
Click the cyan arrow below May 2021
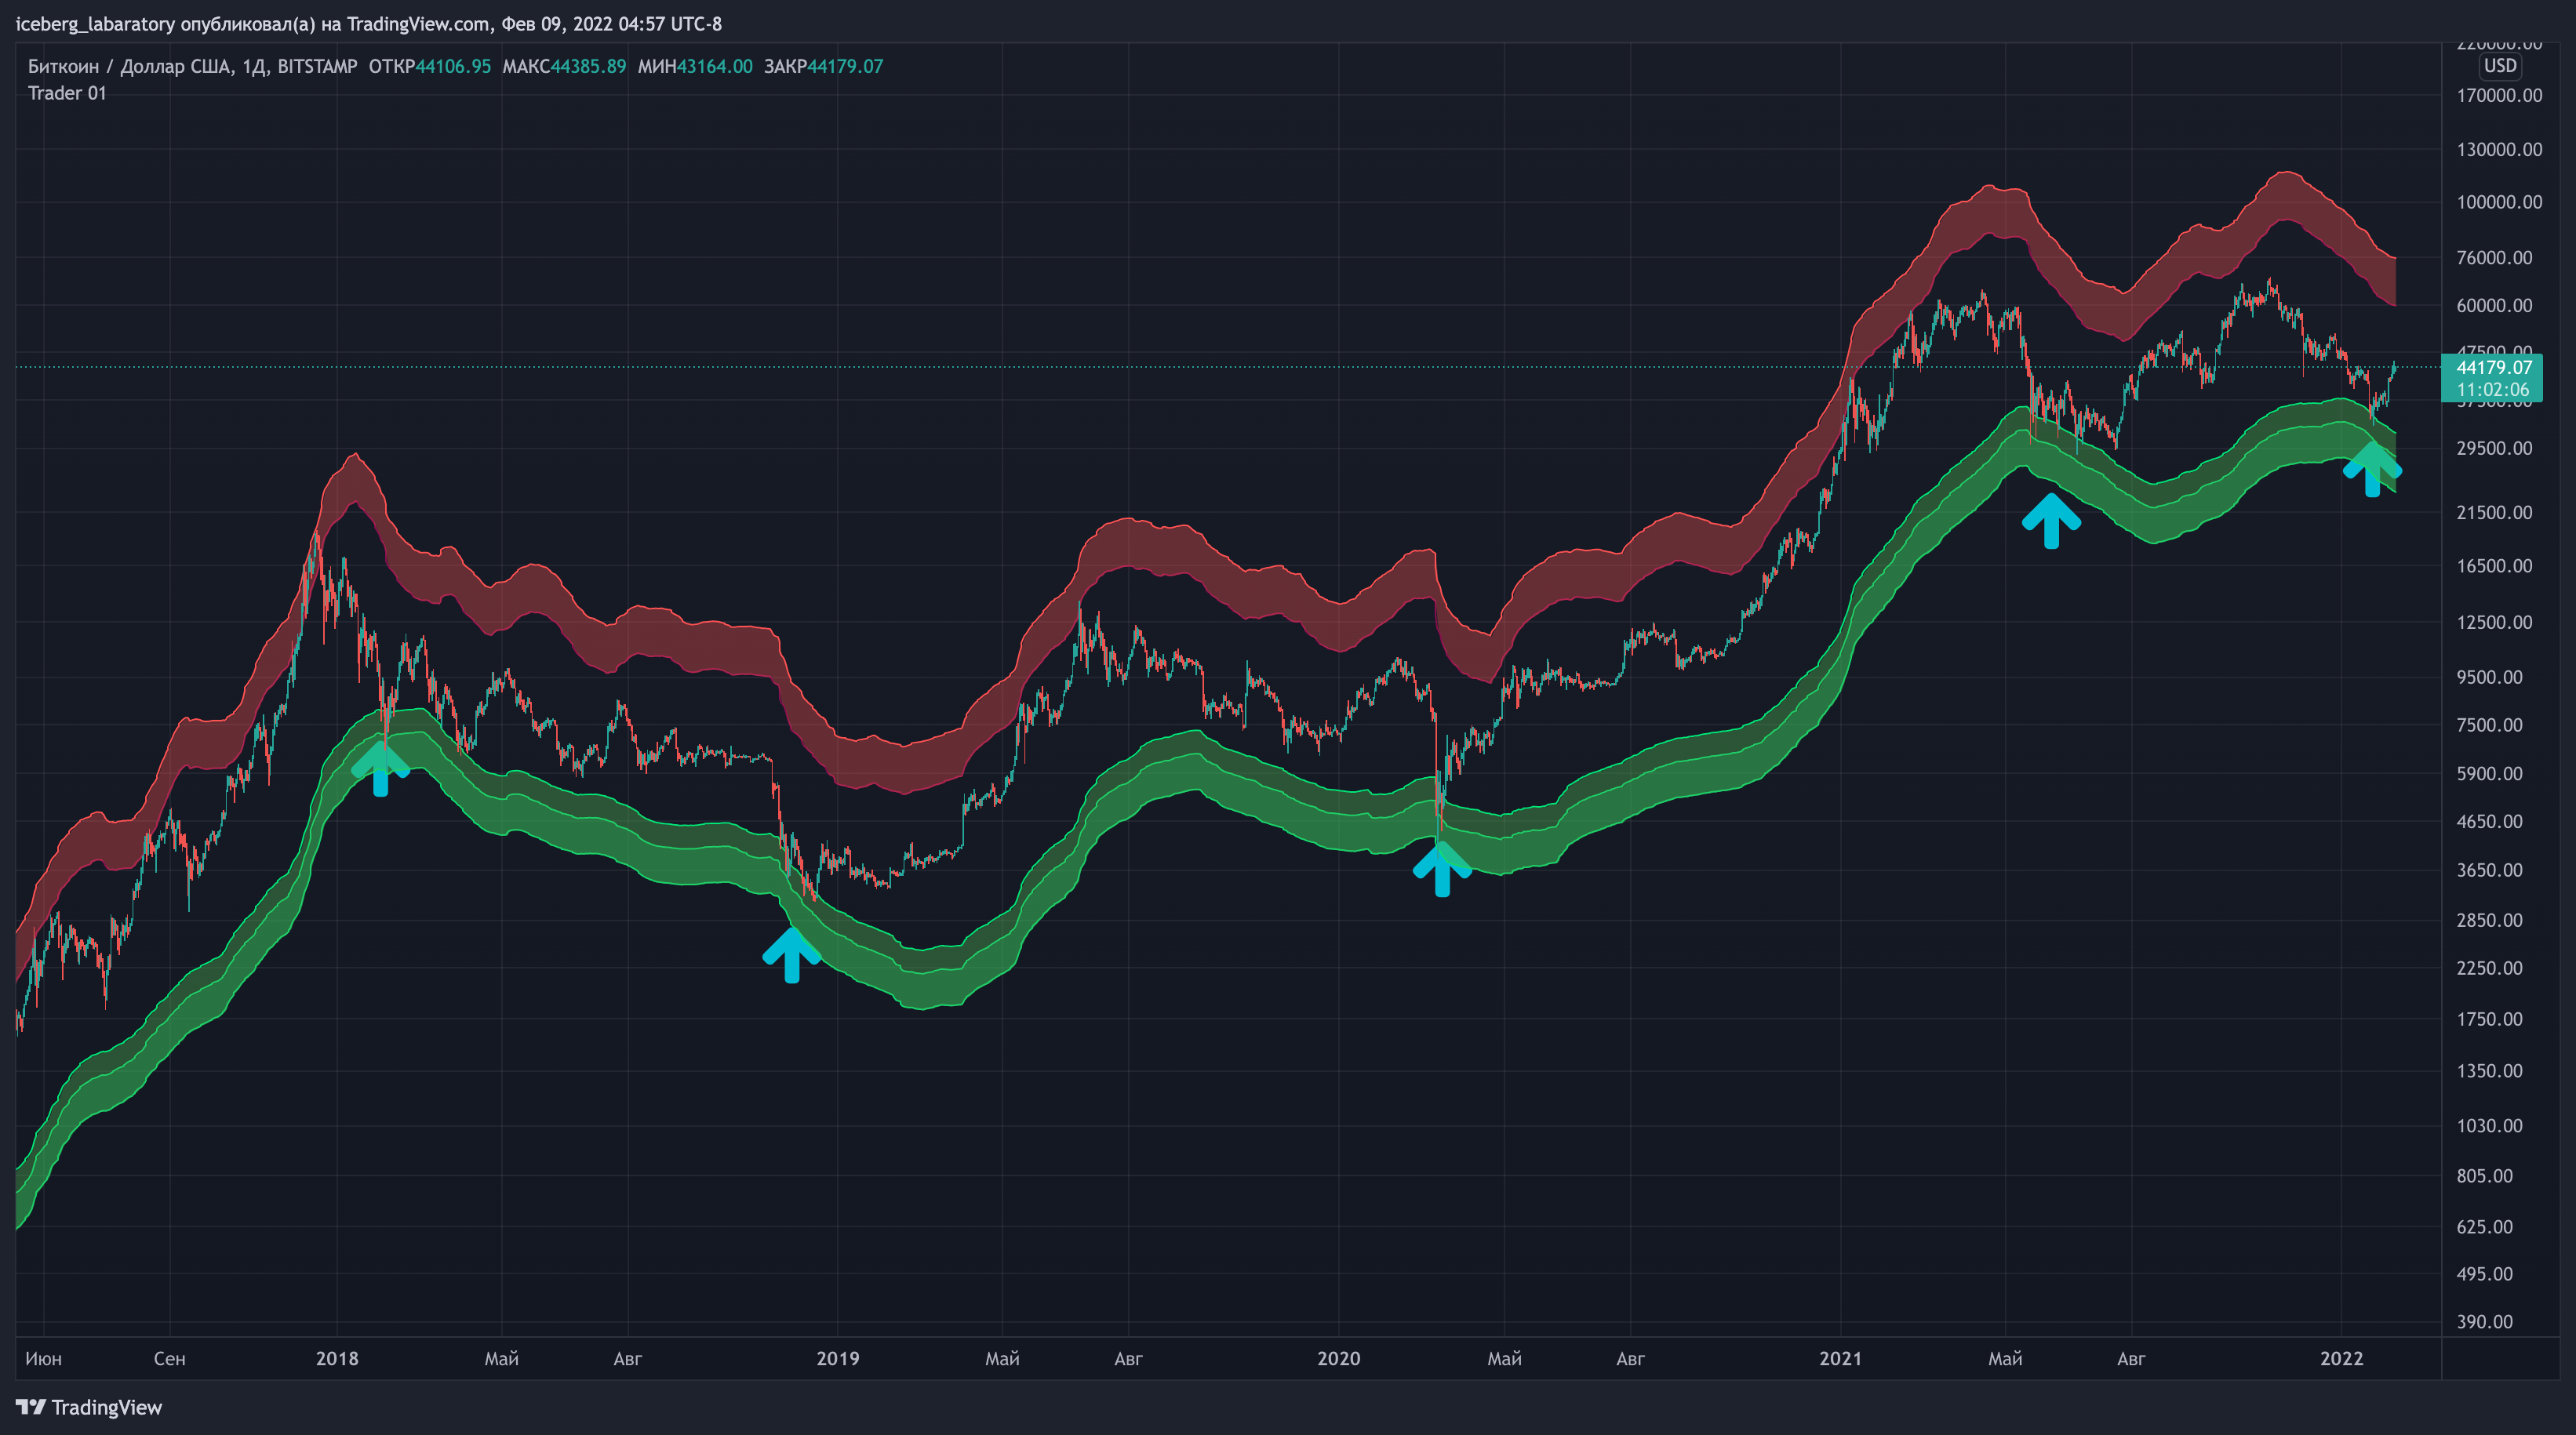(2051, 521)
